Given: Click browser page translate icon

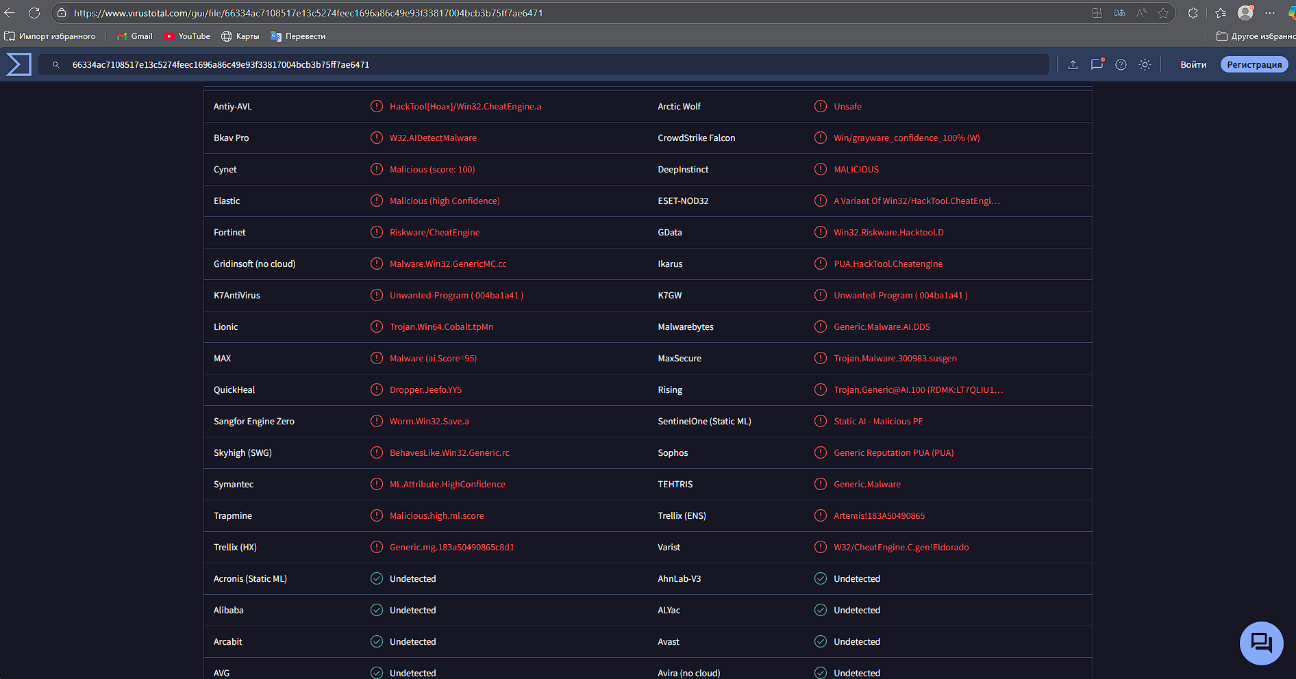Looking at the screenshot, I should [x=1119, y=13].
